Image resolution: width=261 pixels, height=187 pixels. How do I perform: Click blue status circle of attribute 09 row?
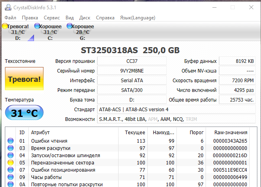11,177
